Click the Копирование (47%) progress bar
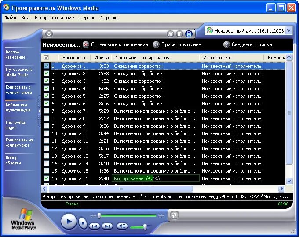This screenshot has height=237, width=299. tap(155, 178)
